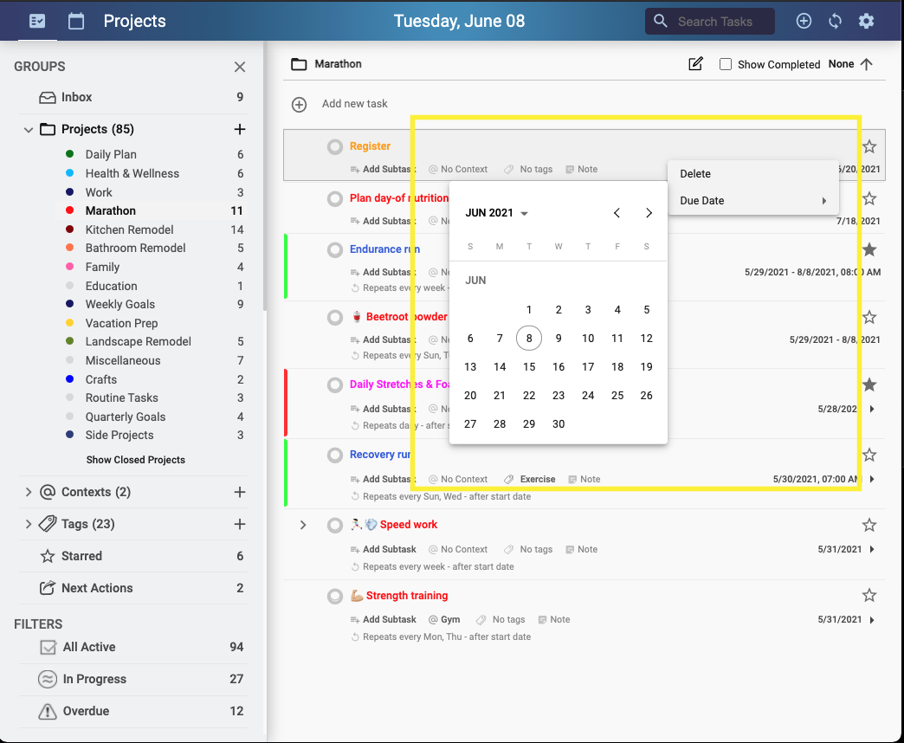Viewport: 904px width, 743px height.
Task: Click the red color dot beside Marathon
Action: (x=71, y=210)
